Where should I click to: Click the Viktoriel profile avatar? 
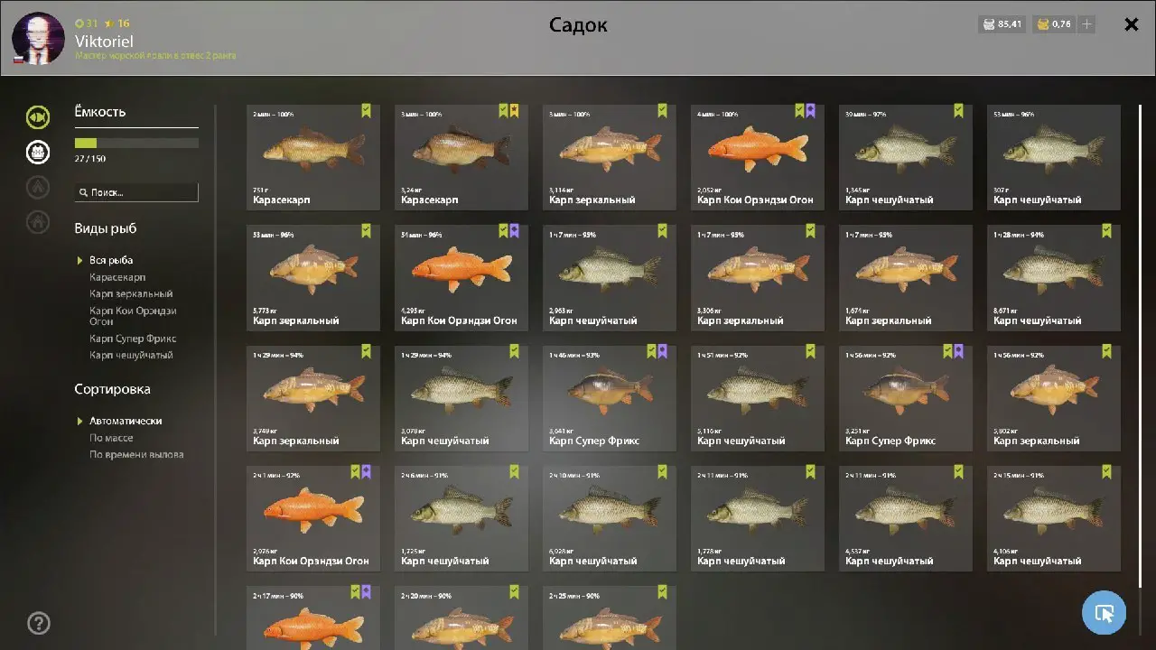point(38,38)
